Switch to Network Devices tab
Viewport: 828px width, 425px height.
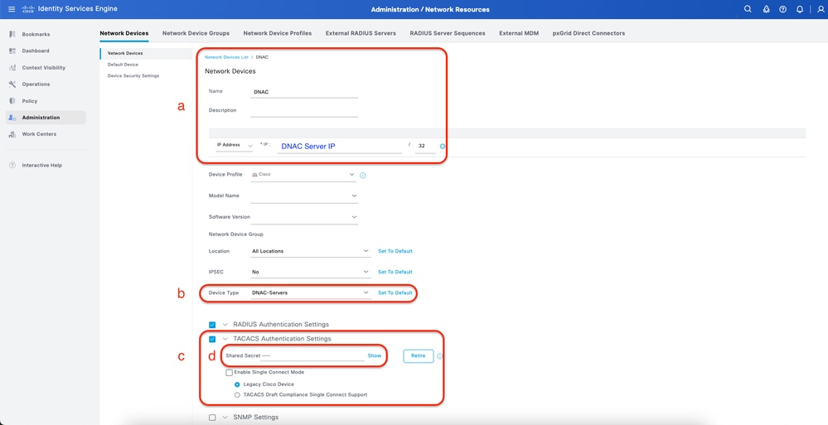point(124,33)
